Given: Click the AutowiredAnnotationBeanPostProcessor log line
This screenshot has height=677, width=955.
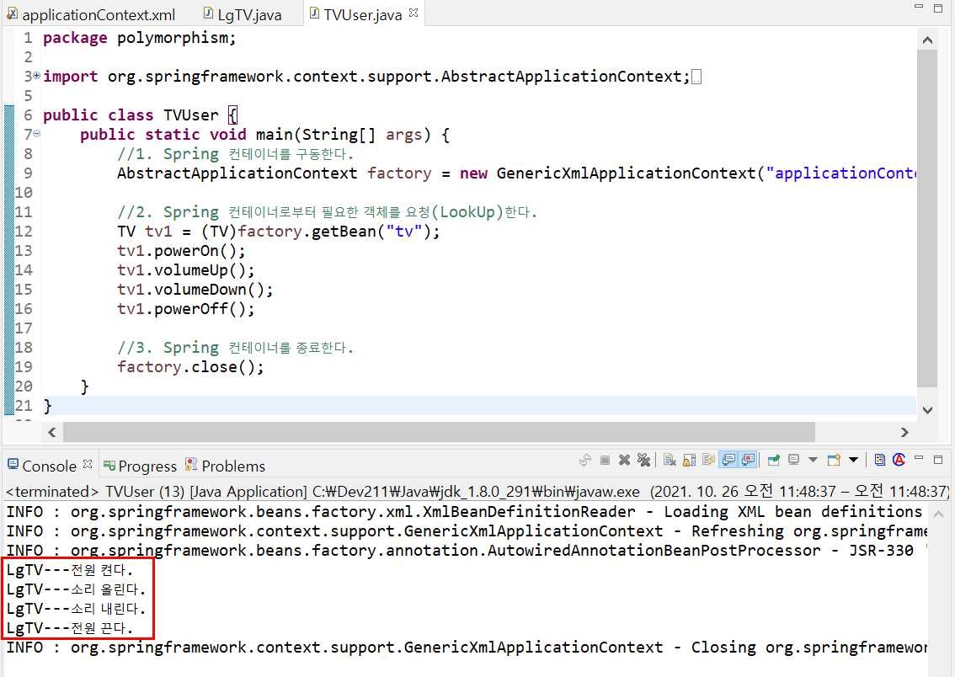Looking at the screenshot, I should tap(467, 551).
